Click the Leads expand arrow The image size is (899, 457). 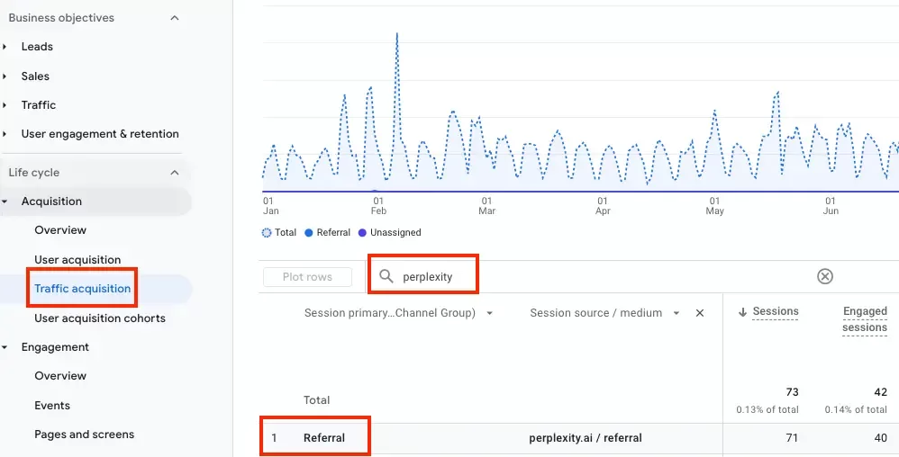tap(5, 47)
